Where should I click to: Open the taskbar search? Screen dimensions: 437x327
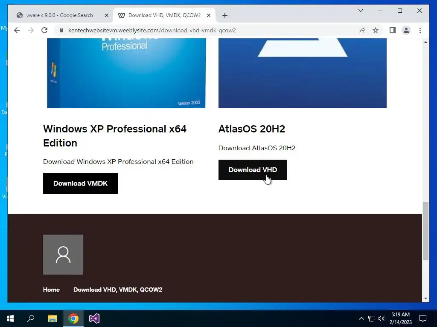pos(31,318)
